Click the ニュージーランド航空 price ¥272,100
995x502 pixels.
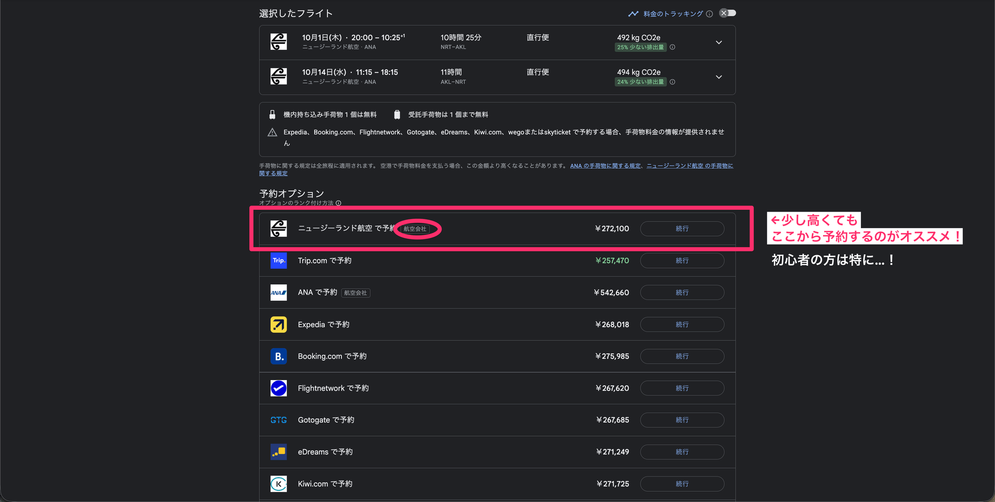[612, 229]
